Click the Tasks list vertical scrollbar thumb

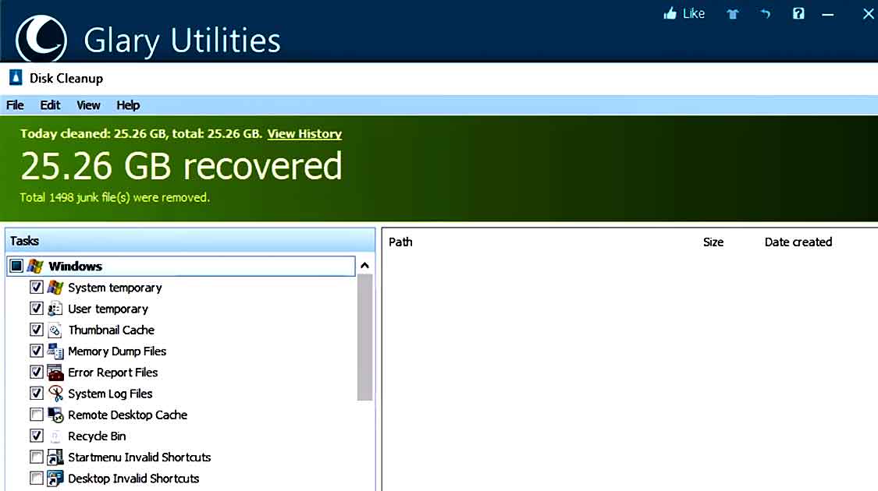(364, 337)
